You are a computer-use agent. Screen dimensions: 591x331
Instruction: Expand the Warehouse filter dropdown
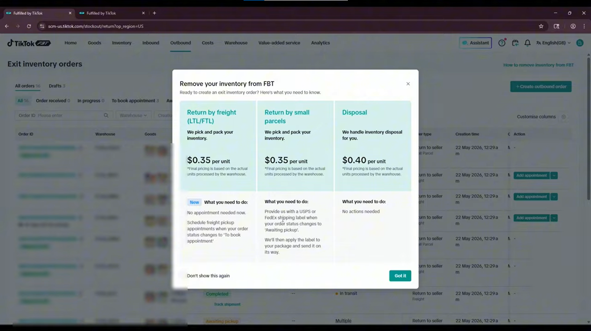click(133, 116)
